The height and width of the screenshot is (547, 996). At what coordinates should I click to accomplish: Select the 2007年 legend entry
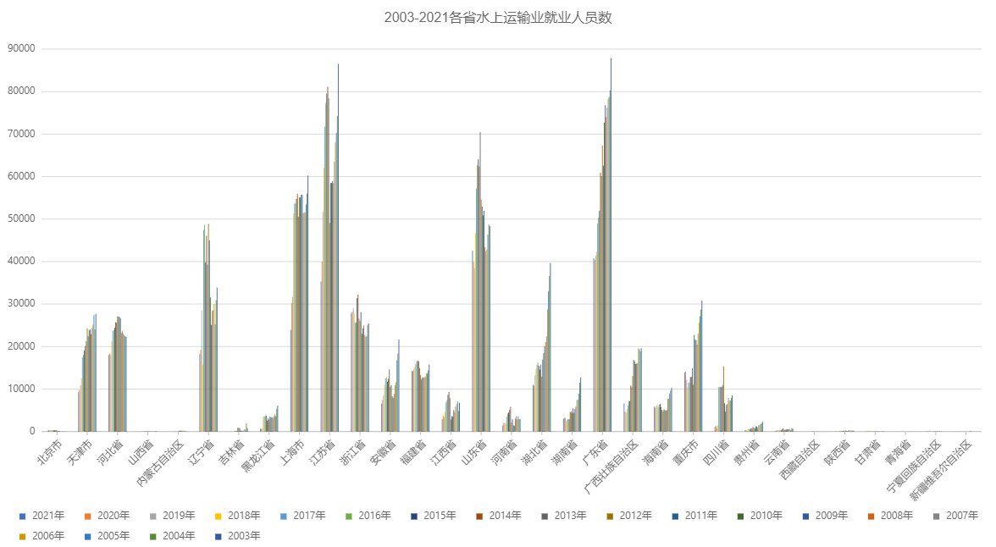tap(955, 515)
